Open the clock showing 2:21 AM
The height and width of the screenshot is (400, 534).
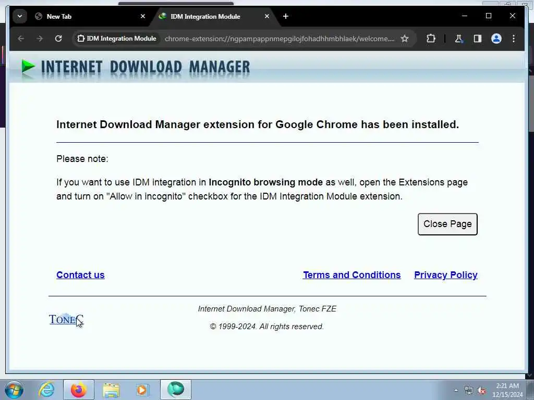click(x=507, y=390)
